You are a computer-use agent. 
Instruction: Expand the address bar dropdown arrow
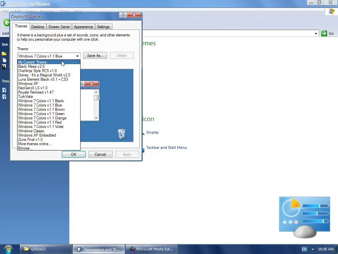316,33
